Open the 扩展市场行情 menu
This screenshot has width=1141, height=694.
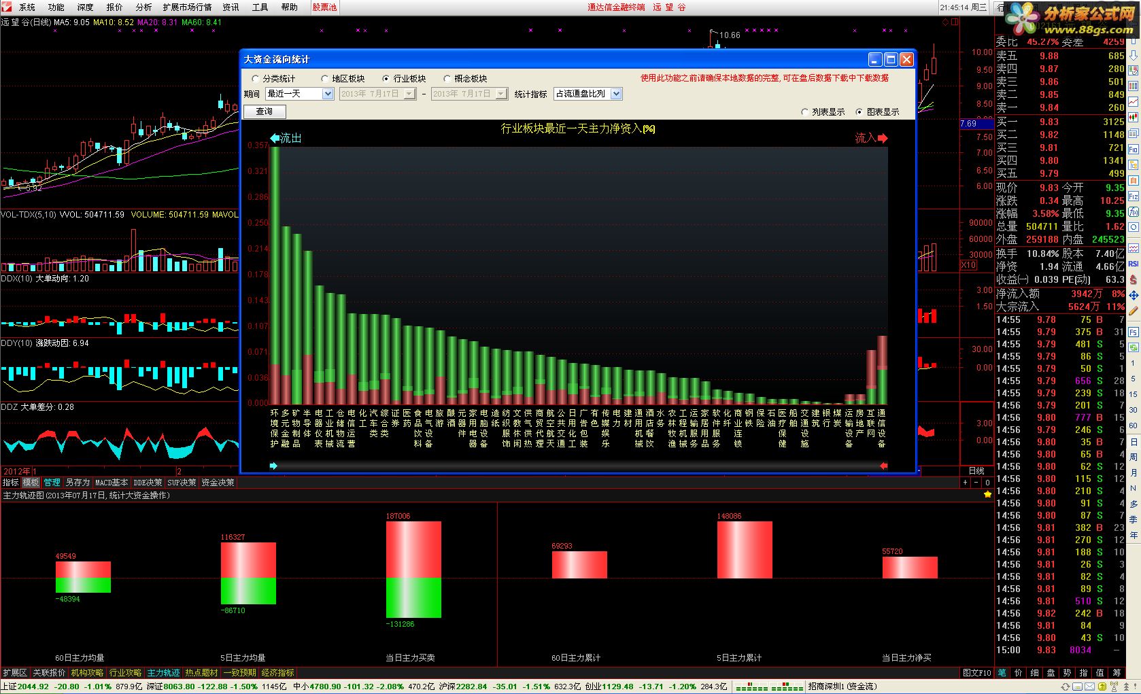188,7
